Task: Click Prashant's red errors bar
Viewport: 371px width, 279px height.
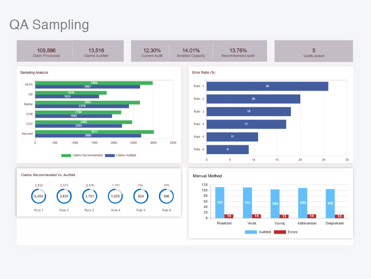Action: [229, 216]
